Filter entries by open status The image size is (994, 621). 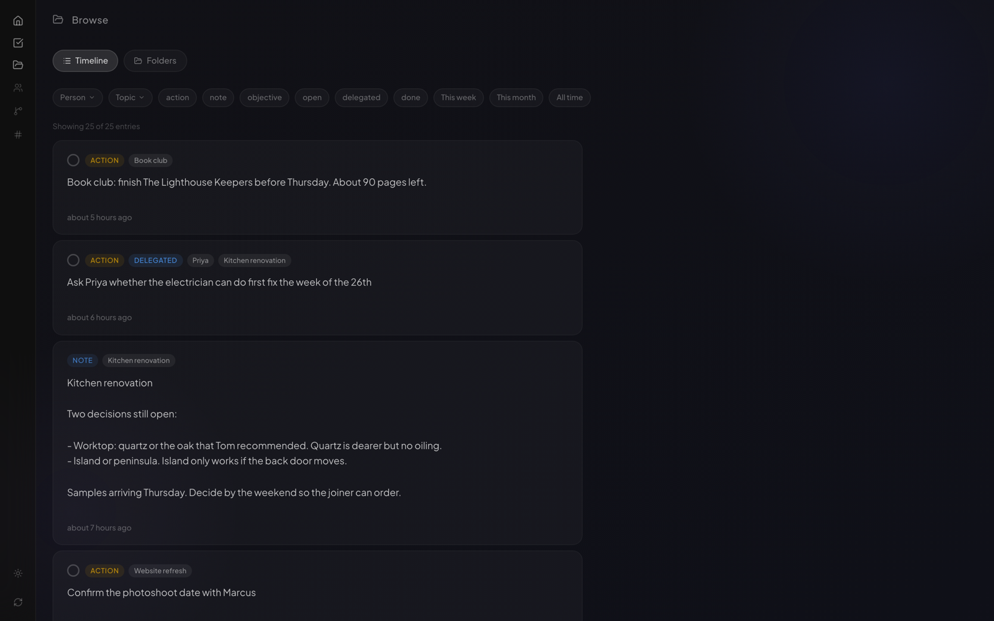point(312,97)
